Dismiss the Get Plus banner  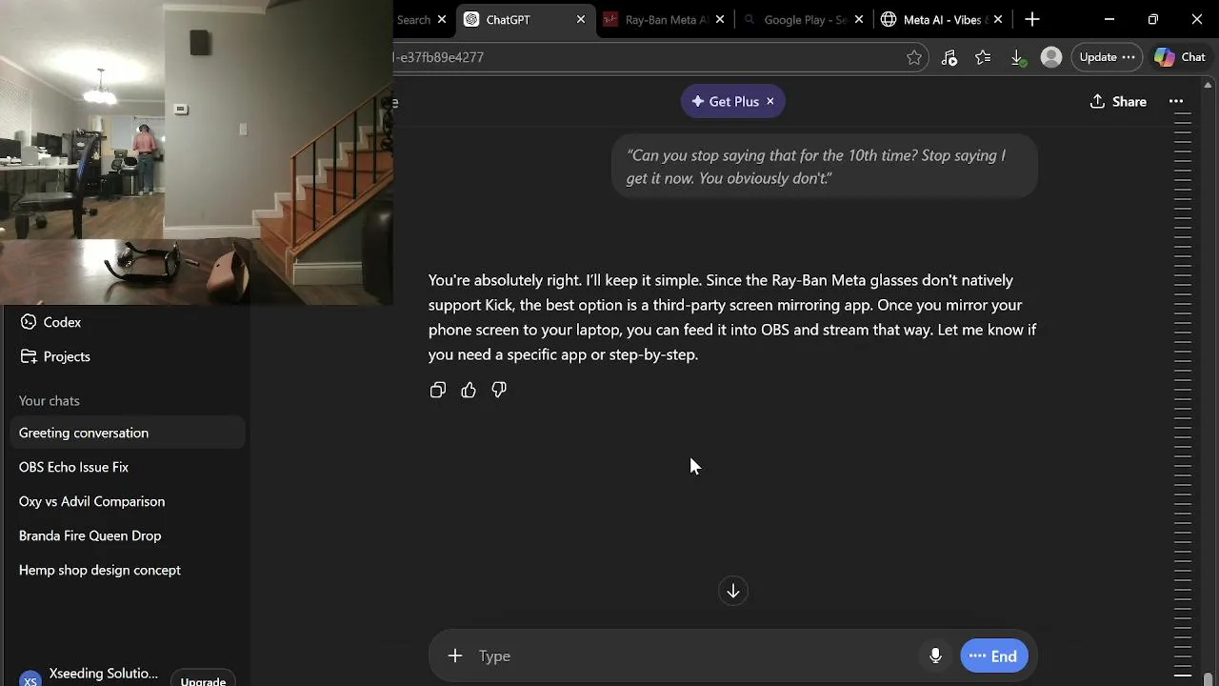coord(770,102)
